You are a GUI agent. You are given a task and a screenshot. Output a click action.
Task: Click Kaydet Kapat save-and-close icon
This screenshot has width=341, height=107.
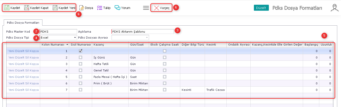pos(27,8)
